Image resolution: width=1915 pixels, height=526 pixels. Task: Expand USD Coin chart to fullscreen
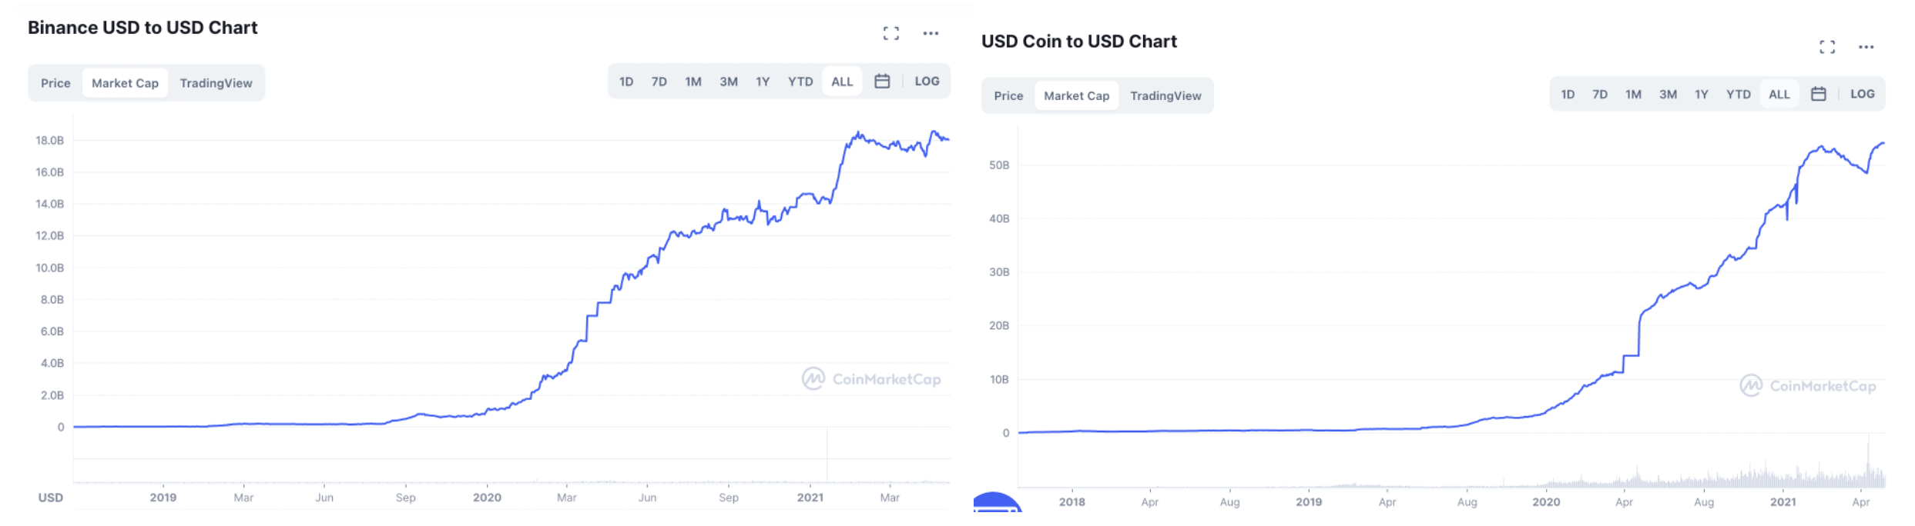coord(1827,47)
